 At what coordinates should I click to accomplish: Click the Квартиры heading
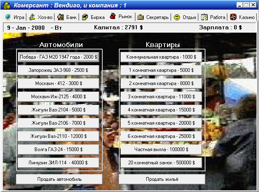163,45
